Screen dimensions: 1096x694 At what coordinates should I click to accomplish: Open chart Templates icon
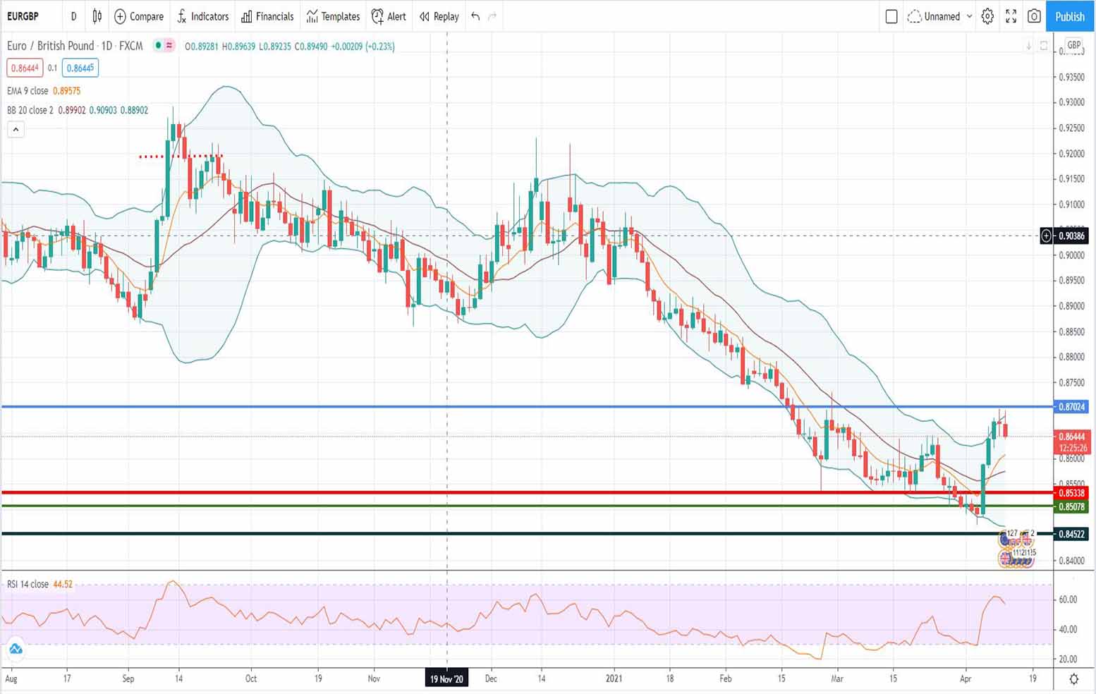coord(333,16)
